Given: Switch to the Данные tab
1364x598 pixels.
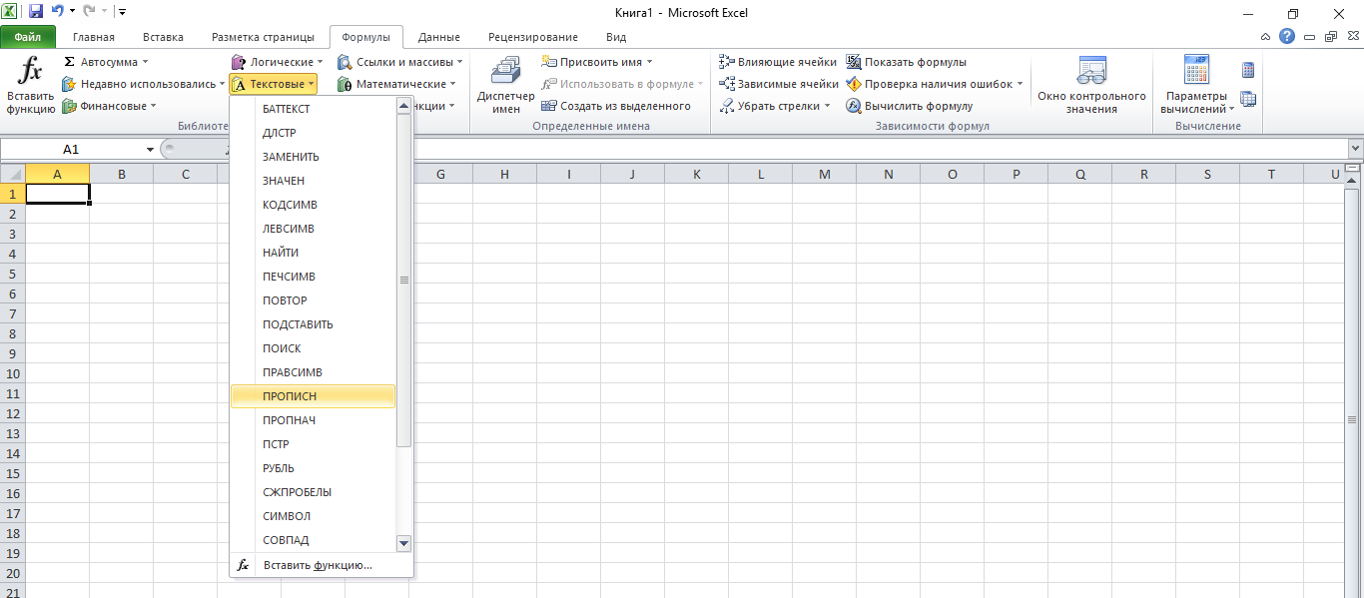Looking at the screenshot, I should pyautogui.click(x=439, y=37).
